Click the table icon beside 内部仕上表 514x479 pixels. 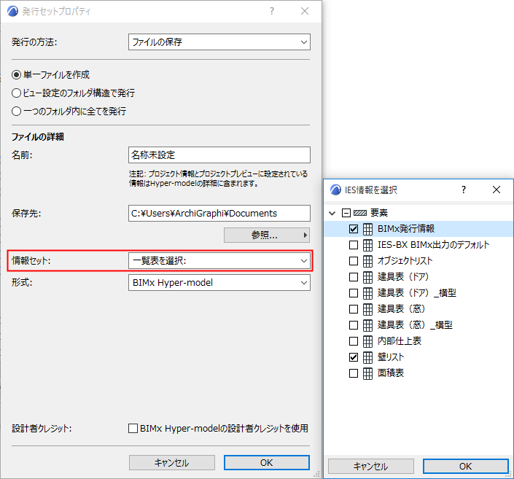pyautogui.click(x=367, y=341)
